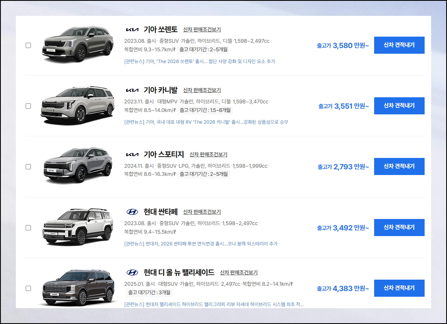The height and width of the screenshot is (324, 447).
Task: Click 출고 대기기간 : 2~5개월 badge for 쏘렌토
Action: [x=204, y=50]
